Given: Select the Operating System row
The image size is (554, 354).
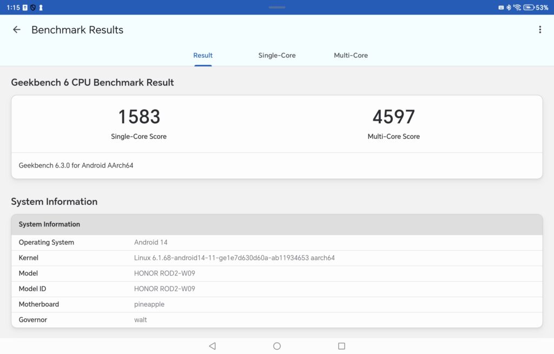Looking at the screenshot, I should coord(276,242).
